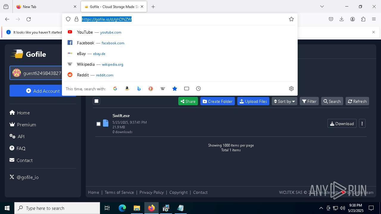381x214 pixels.
Task: Open Firefox downloads panel
Action: 342,19
